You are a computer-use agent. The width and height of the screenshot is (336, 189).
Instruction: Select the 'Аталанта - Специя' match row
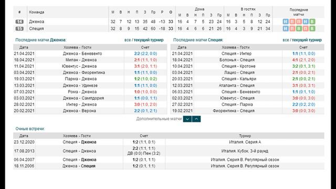(x=247, y=85)
